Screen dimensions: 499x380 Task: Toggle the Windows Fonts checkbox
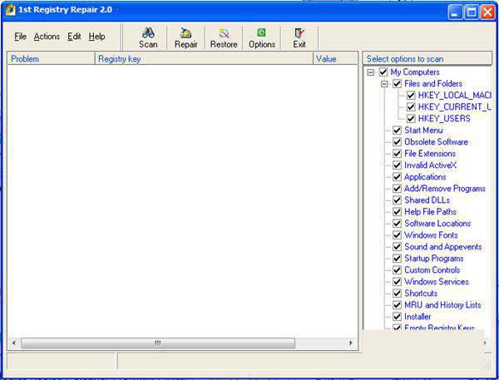tap(397, 235)
